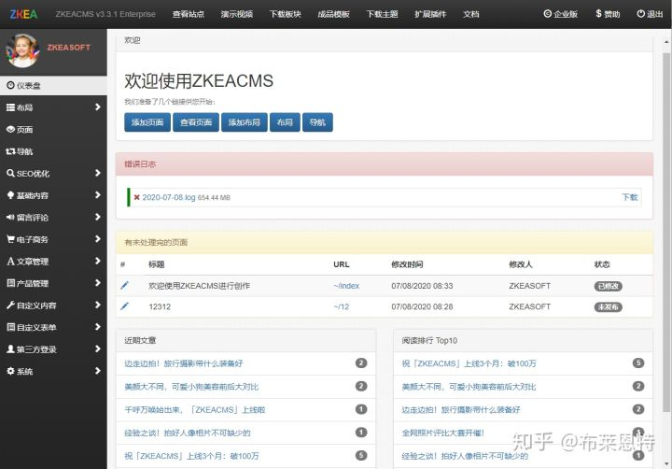Delete the 2020-07-08.log with red X
Viewport: 672px width, 469px height.
136,197
